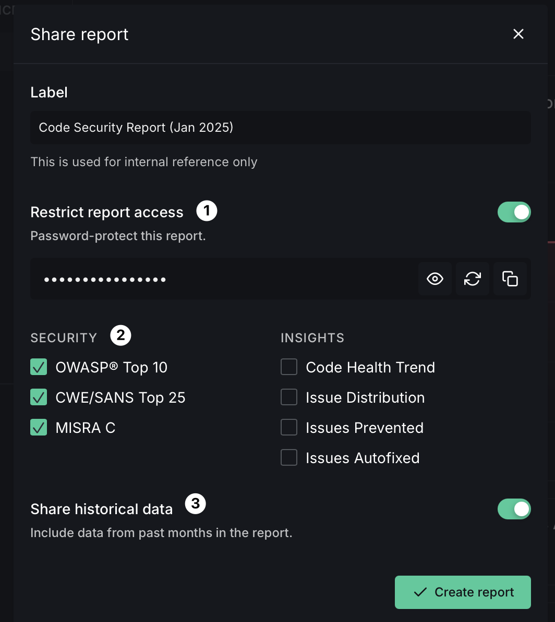Reveal password with the eye icon
This screenshot has width=555, height=622.
tap(435, 279)
